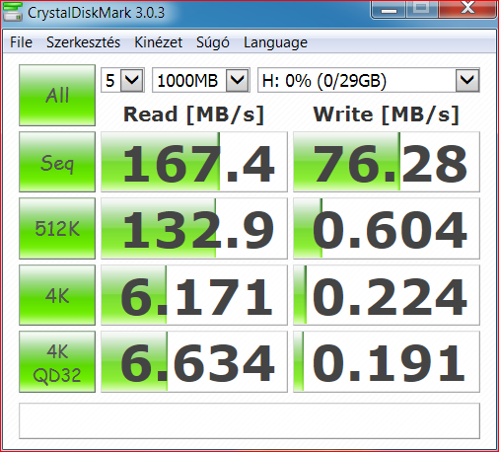Screen dimensions: 499x452
Task: Click the 4K write value 0.224
Action: click(x=387, y=295)
